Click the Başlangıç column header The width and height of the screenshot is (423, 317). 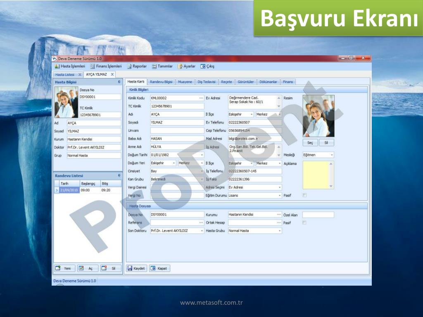coord(90,184)
